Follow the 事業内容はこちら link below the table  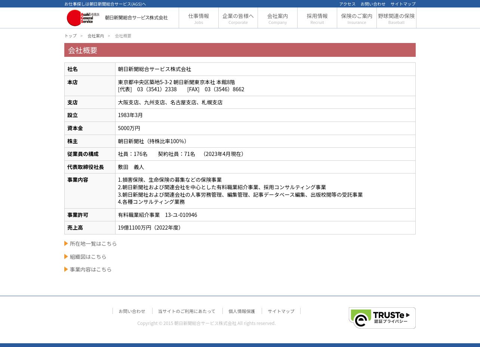coord(91,269)
